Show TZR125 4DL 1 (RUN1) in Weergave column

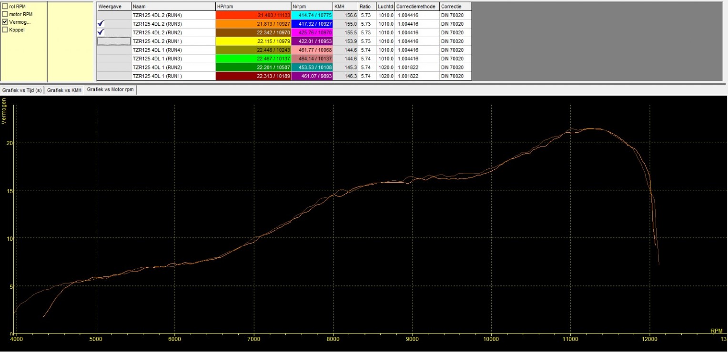click(114, 76)
